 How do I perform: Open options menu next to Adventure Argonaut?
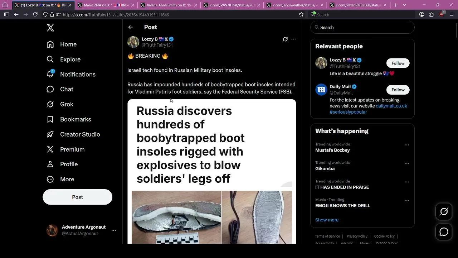tap(113, 230)
